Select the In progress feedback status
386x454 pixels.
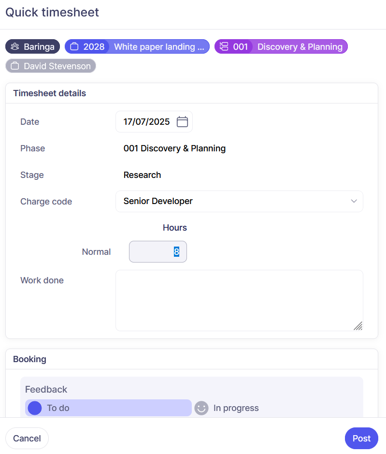pyautogui.click(x=236, y=408)
